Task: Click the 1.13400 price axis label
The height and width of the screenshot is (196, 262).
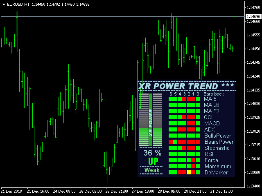Action: 253,186
